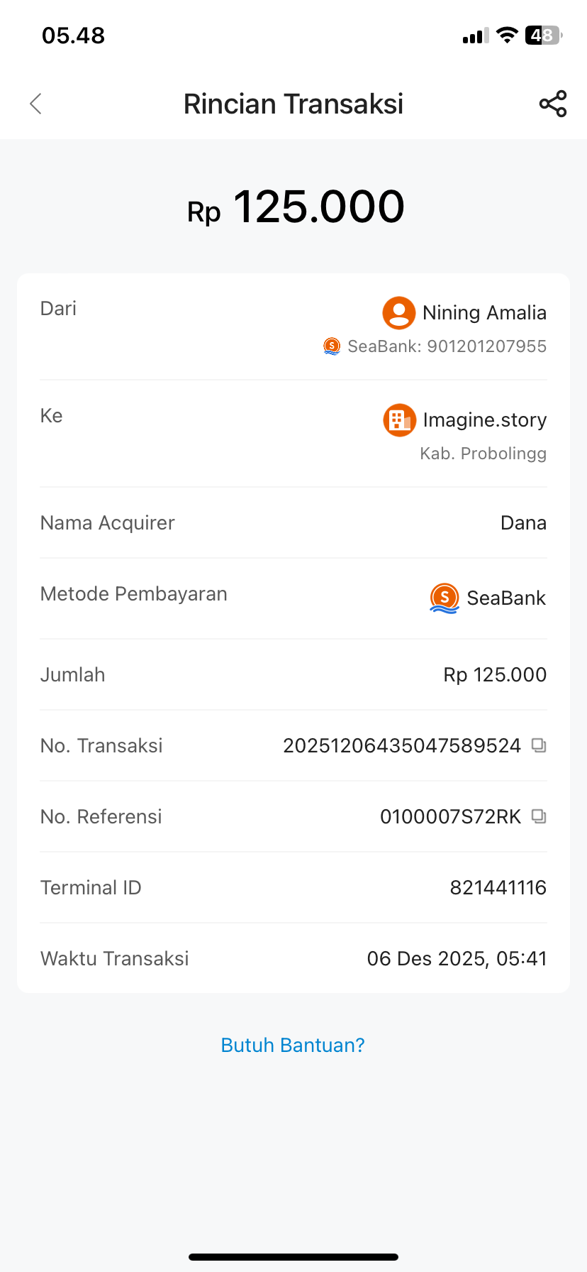Screen dimensions: 587x1272
Task: Tap the Rp 125.000 header amount
Action: click(x=296, y=207)
